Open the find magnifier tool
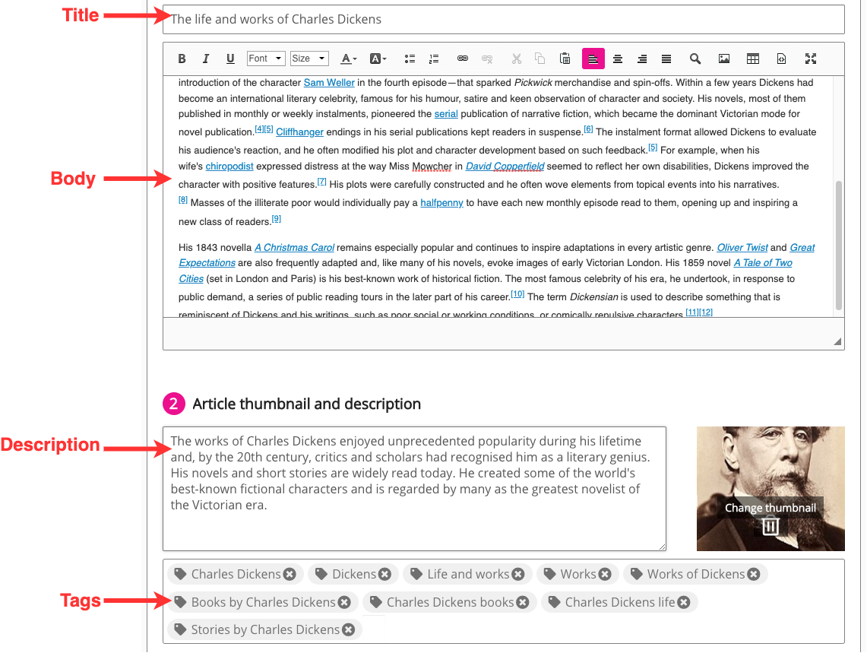This screenshot has width=867, height=653. click(695, 59)
